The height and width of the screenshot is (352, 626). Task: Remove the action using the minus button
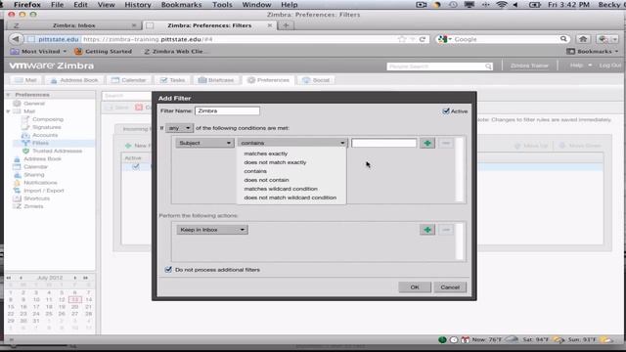pyautogui.click(x=446, y=230)
